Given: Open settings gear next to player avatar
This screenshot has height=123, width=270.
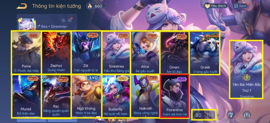Looking at the screenshot, I should coord(70,20).
